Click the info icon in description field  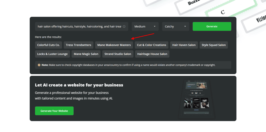click(124, 27)
